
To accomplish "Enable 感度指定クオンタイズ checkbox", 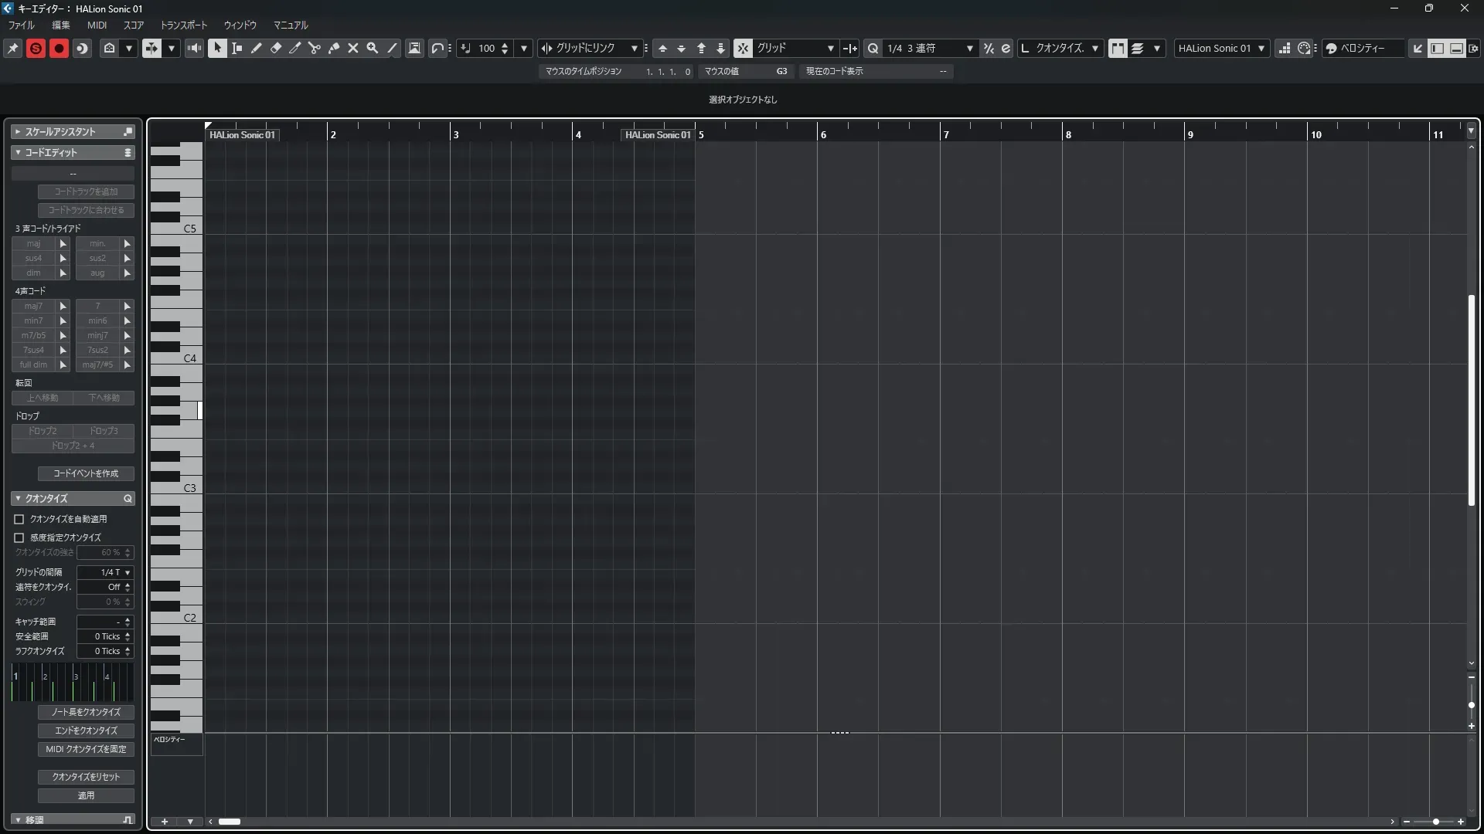I will point(19,537).
